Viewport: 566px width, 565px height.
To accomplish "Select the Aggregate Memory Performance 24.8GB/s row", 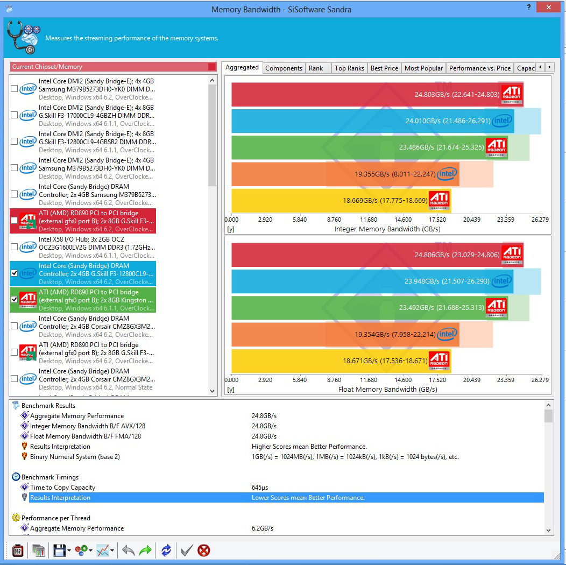I will tap(281, 415).
